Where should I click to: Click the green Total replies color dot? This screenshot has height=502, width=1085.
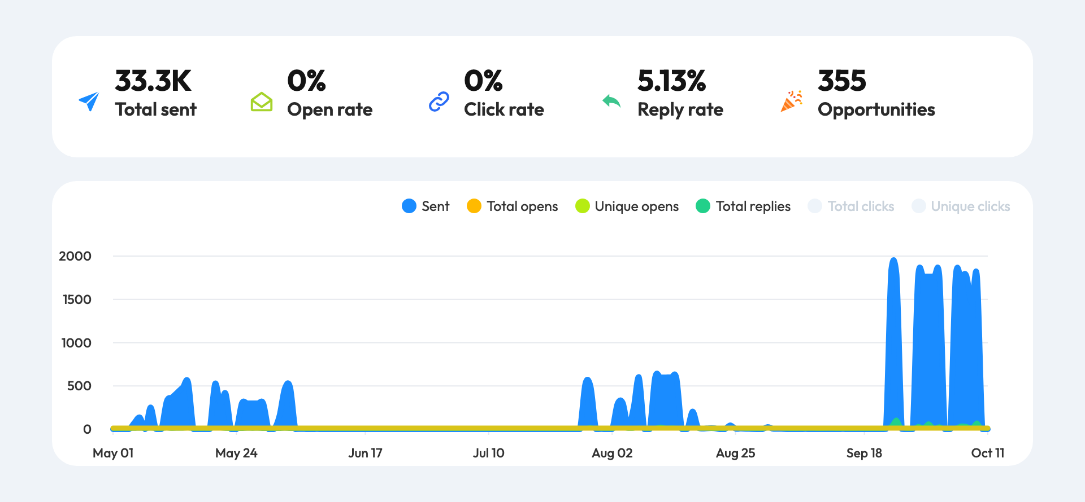point(703,206)
